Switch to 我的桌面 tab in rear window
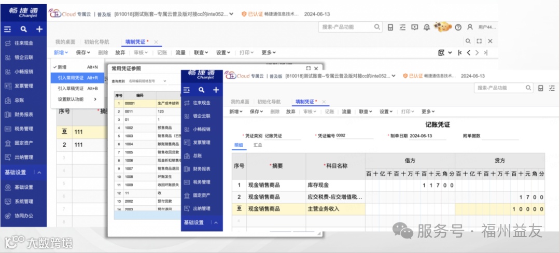This screenshot has height=253, width=560. [x=65, y=42]
